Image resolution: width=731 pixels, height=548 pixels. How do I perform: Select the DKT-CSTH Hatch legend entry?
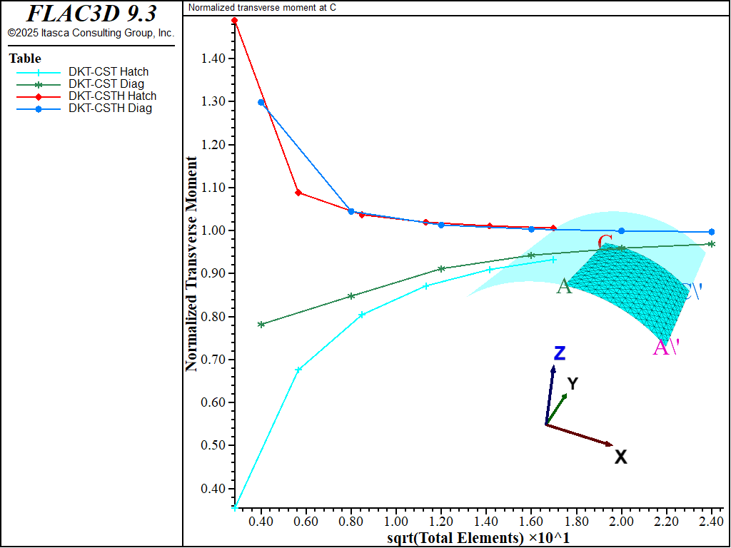(x=112, y=96)
